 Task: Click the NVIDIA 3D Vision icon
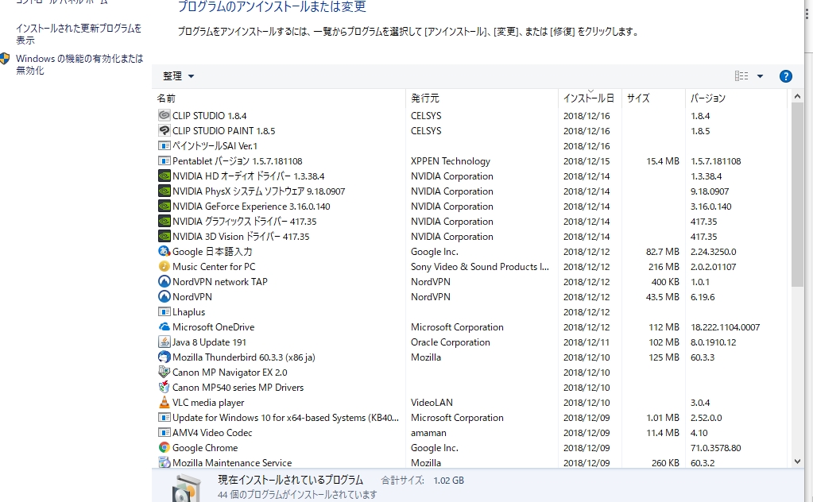tap(164, 236)
